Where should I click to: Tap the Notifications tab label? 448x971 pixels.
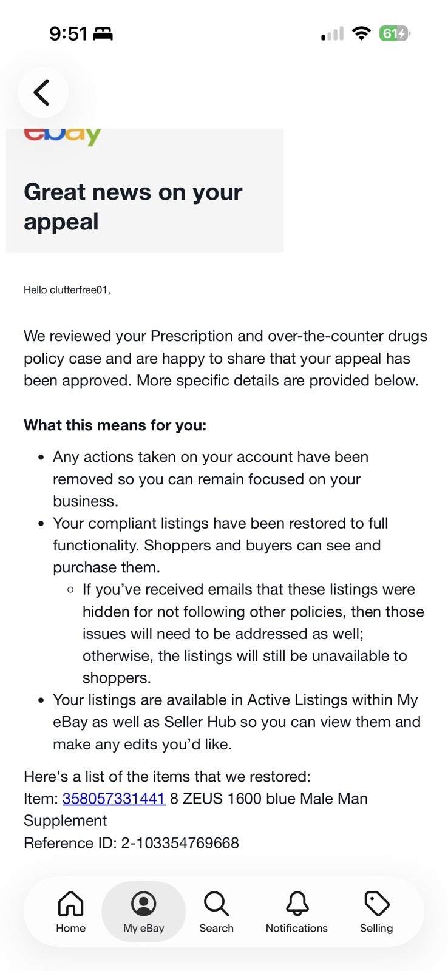297,928
